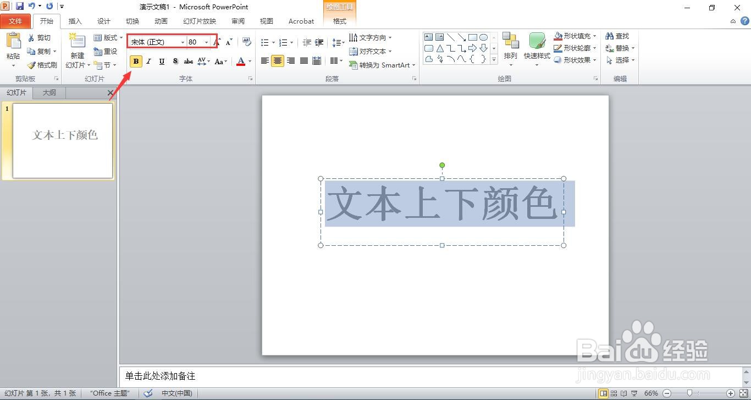Justify the paragraph text

pyautogui.click(x=303, y=61)
